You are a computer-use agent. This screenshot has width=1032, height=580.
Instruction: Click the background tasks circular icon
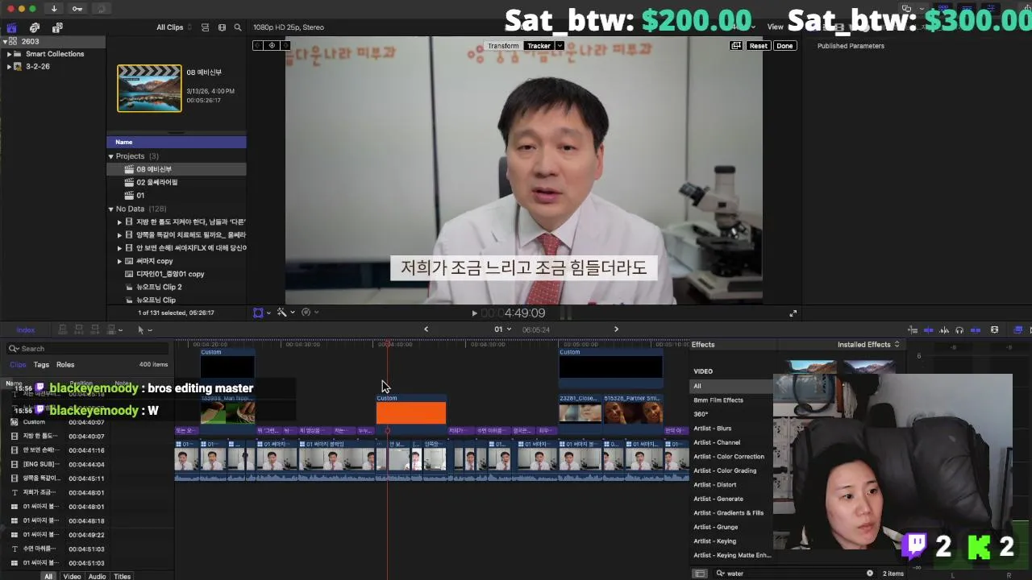(x=101, y=8)
